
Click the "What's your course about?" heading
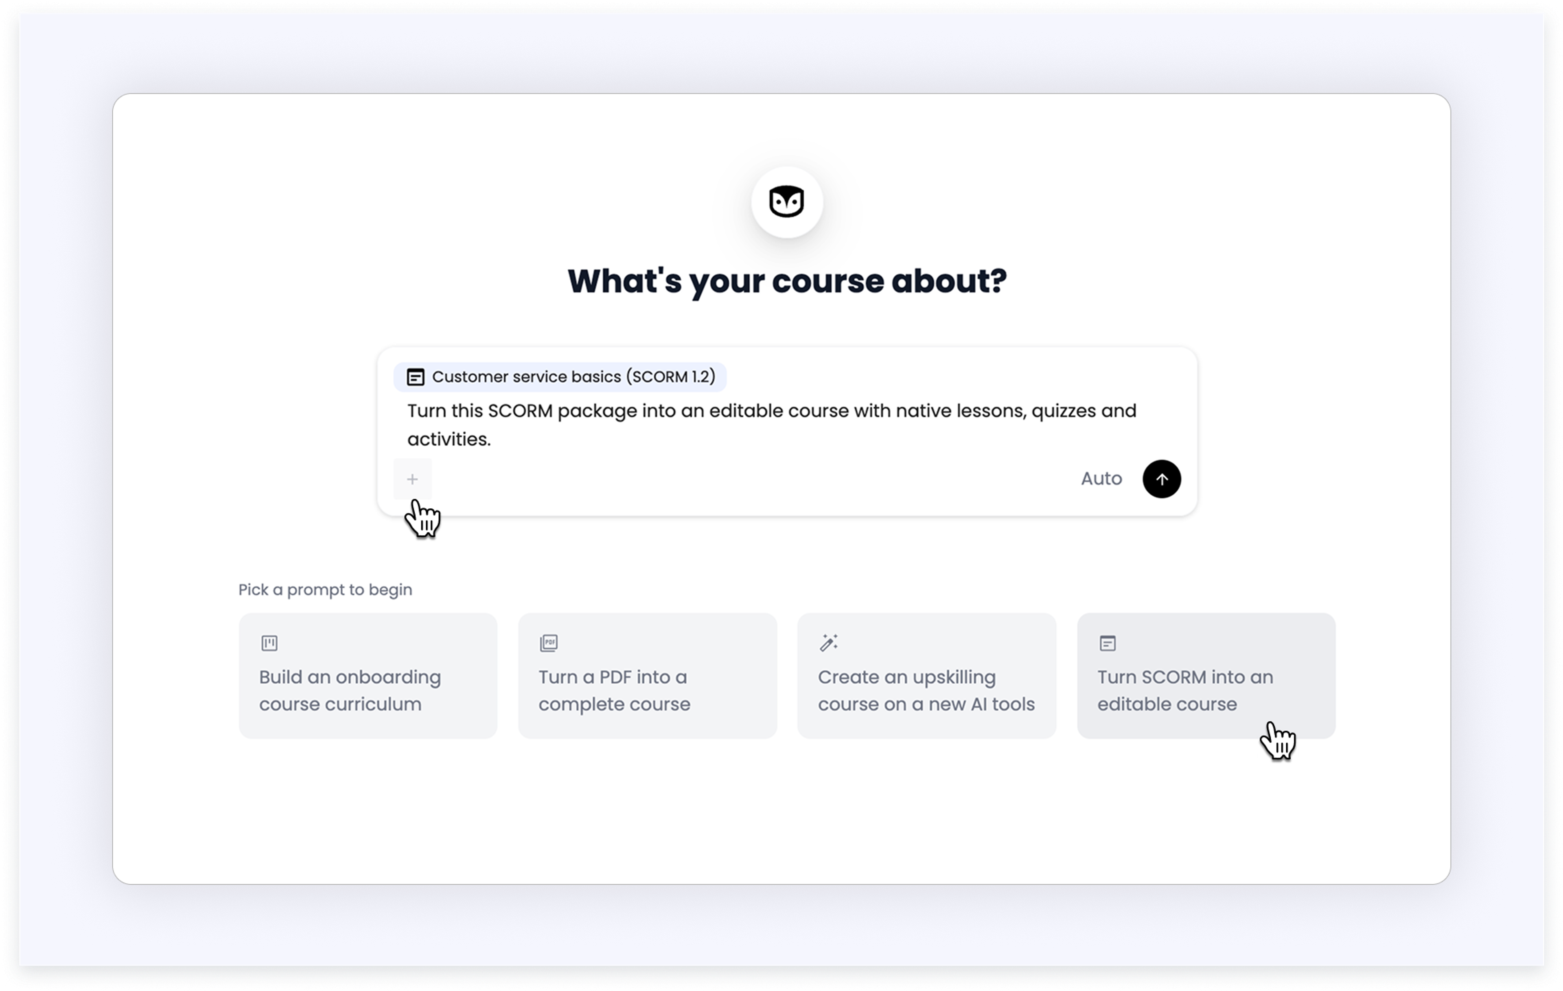point(787,282)
